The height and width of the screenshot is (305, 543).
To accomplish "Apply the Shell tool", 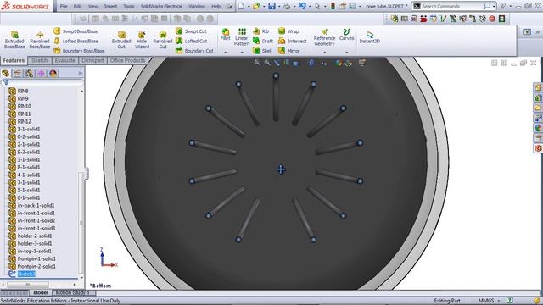I will pos(262,51).
